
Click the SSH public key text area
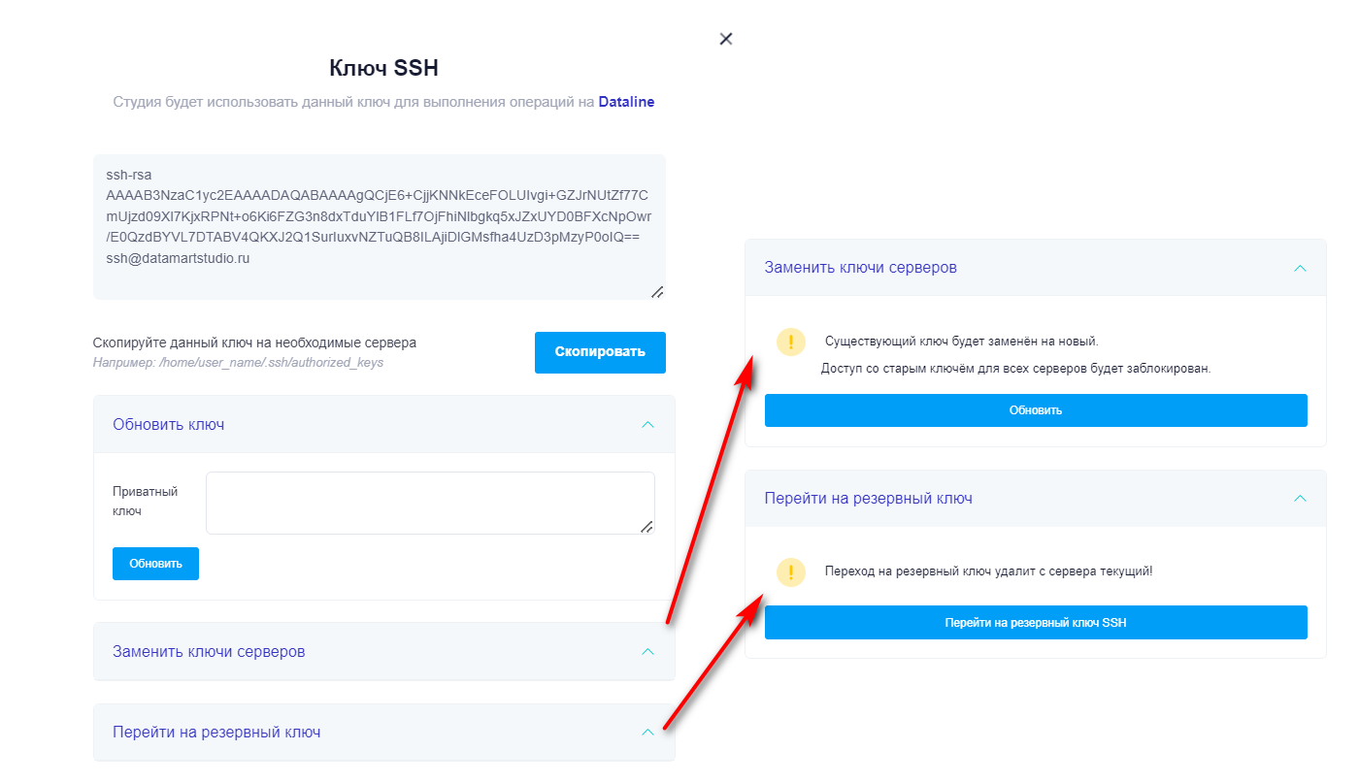(379, 225)
